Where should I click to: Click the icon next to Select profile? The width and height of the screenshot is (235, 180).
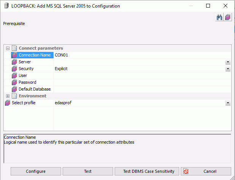[x=8, y=103]
